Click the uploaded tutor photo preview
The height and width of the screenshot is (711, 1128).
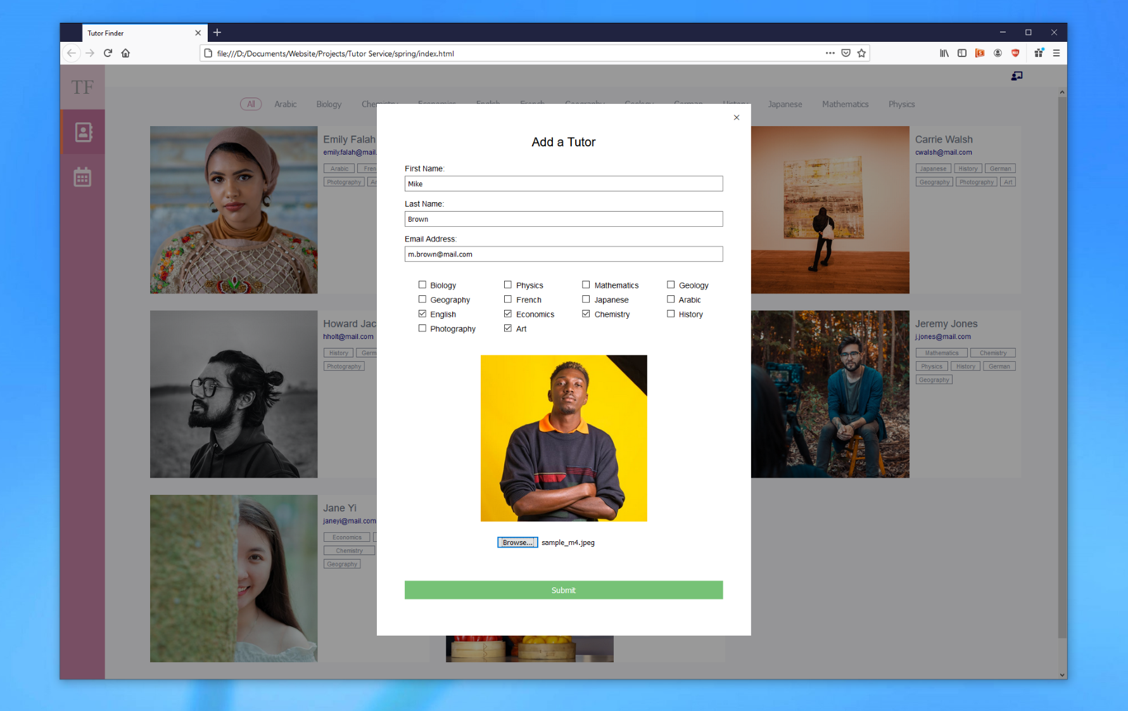point(564,439)
